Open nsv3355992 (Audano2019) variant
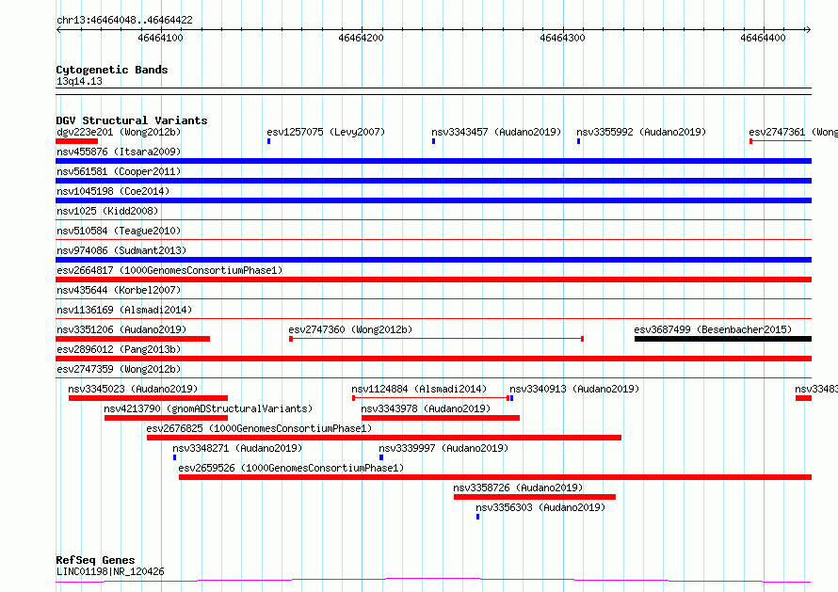The width and height of the screenshot is (838, 592). (641, 132)
